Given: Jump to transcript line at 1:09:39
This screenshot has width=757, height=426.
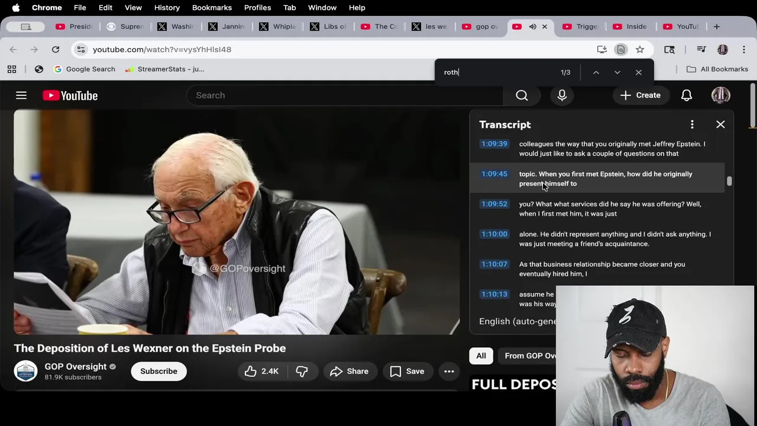Looking at the screenshot, I should [597, 149].
